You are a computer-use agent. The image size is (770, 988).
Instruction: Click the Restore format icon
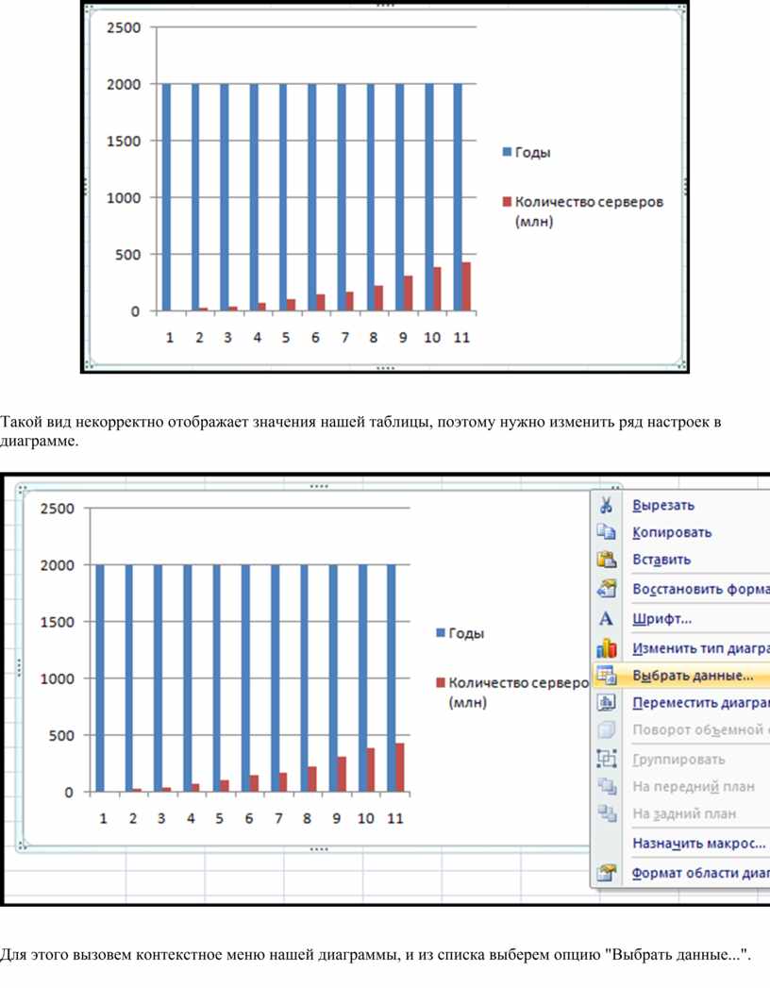(606, 589)
